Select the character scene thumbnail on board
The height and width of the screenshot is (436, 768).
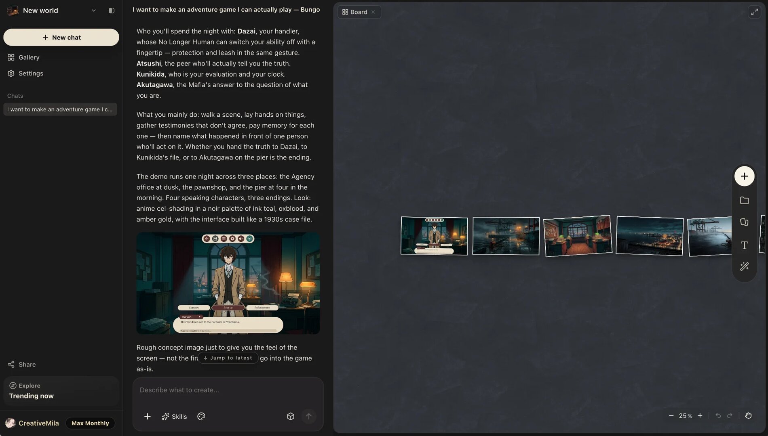[x=434, y=236]
